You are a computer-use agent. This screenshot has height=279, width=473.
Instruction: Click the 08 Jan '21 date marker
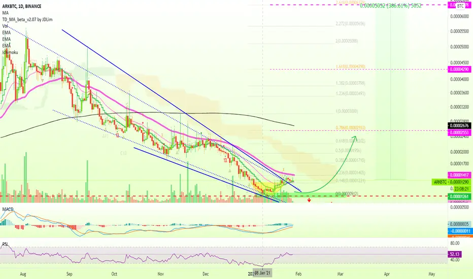(262, 273)
